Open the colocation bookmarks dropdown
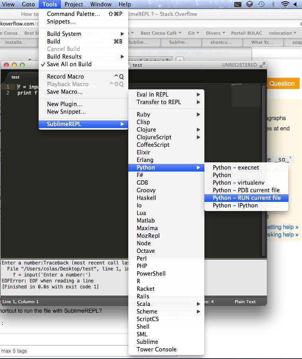 [282, 33]
